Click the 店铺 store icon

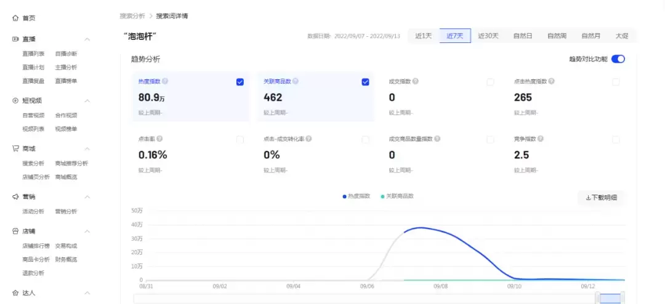[15, 232]
